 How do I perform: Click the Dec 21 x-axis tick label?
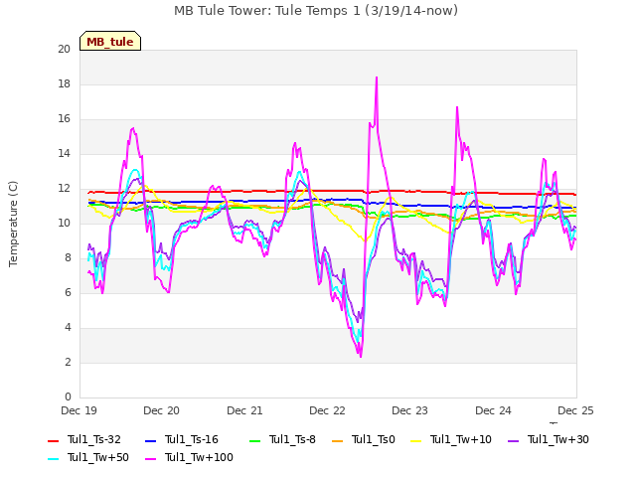(244, 410)
